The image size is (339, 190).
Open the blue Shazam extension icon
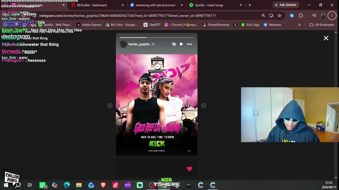[x=292, y=16]
